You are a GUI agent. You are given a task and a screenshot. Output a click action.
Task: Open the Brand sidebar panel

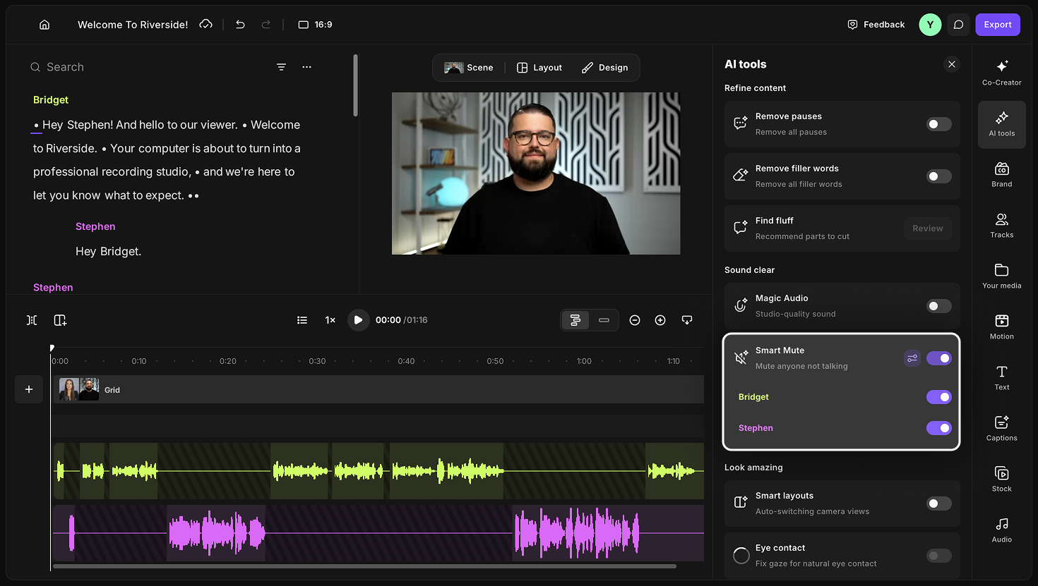click(1001, 175)
